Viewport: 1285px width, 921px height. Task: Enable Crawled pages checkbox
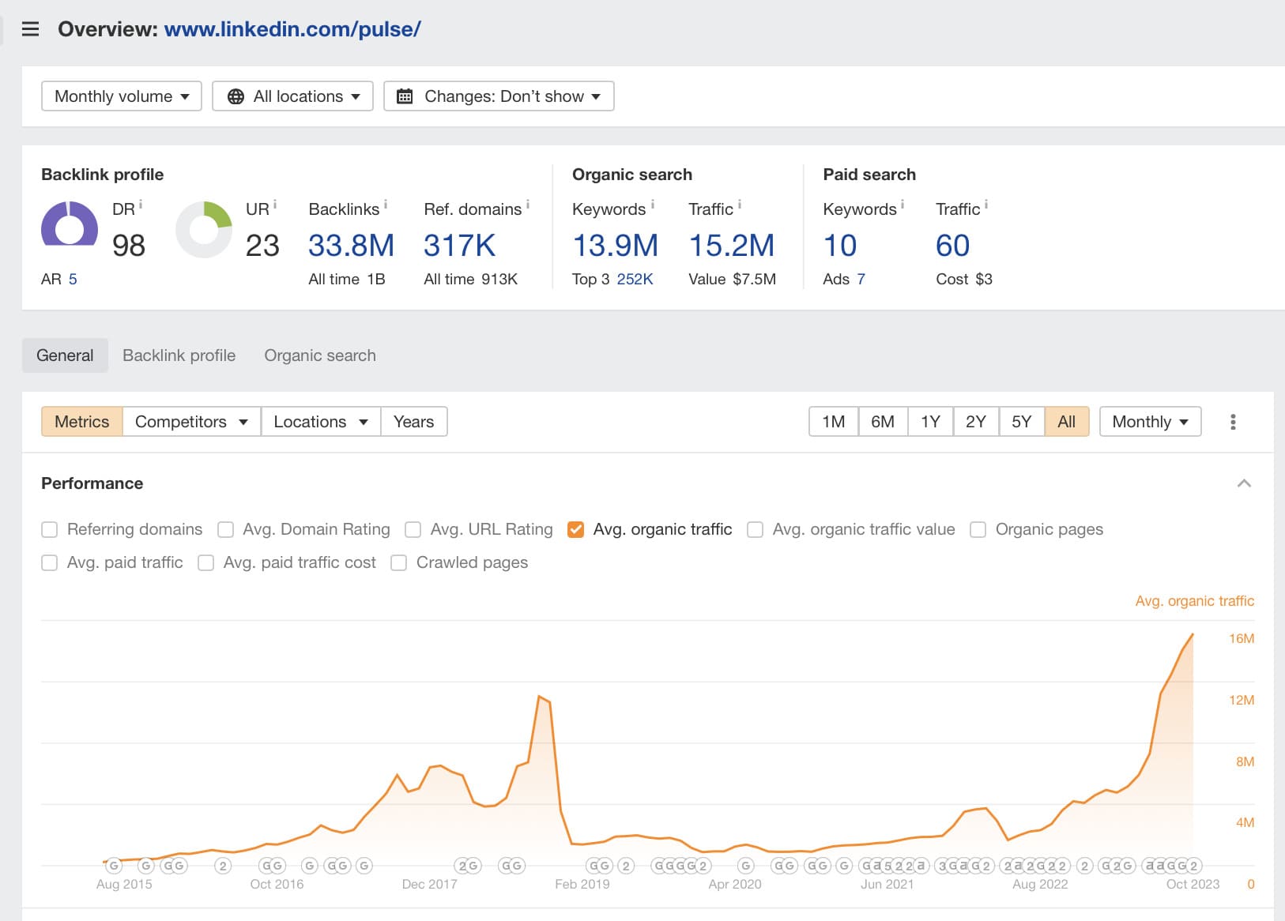click(x=399, y=562)
